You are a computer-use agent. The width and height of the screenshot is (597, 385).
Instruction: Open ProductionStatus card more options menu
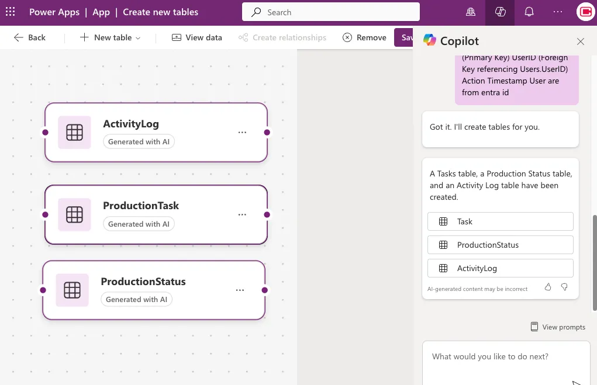coord(240,290)
